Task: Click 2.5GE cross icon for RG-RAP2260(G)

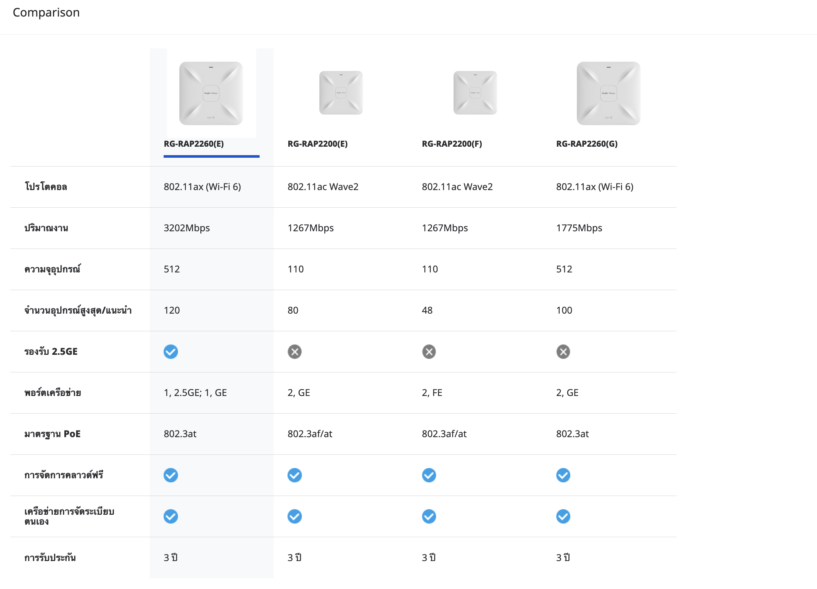Action: pyautogui.click(x=563, y=351)
